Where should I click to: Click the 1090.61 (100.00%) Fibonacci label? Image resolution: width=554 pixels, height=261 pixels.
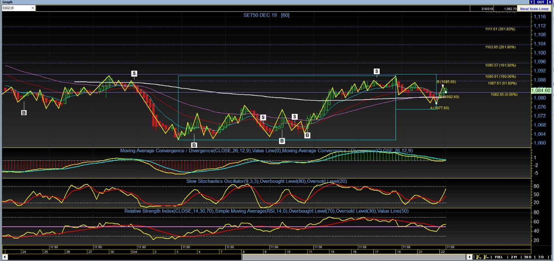[x=500, y=76]
